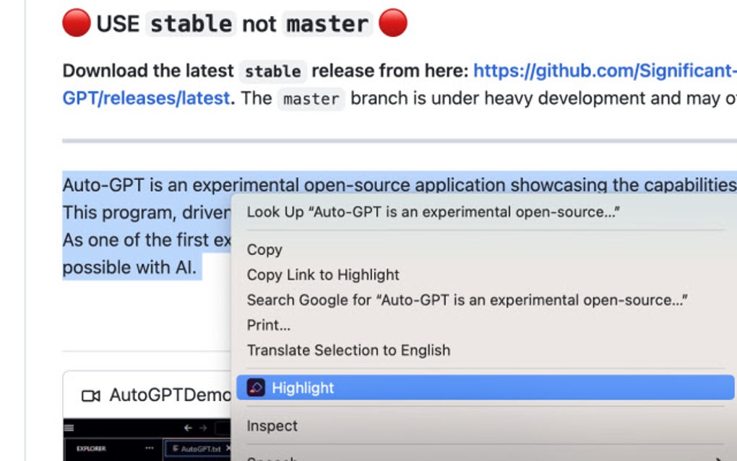Click the forward navigation arrow in the embedded editor
737x461 pixels.
tap(204, 428)
